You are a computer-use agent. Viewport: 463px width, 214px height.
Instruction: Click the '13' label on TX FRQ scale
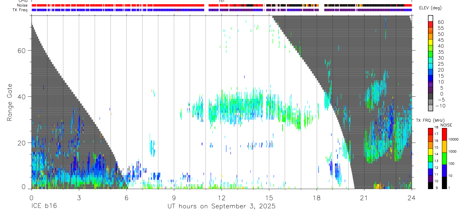pos(437,161)
